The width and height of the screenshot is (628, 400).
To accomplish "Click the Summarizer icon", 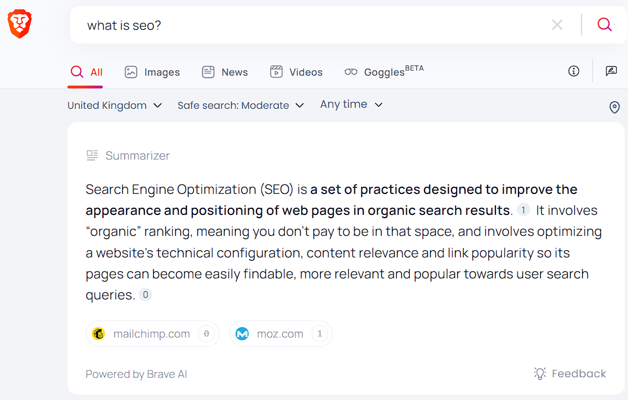I will [92, 156].
